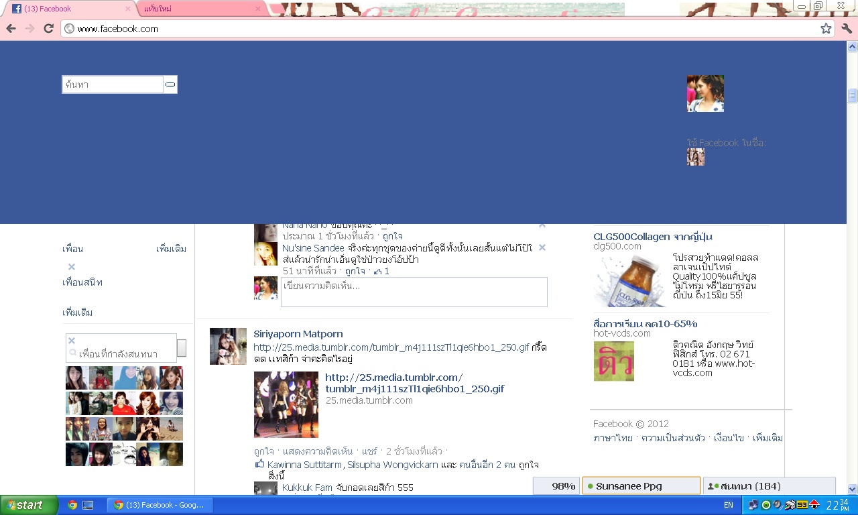Focus the ค้นหา search field

113,84
